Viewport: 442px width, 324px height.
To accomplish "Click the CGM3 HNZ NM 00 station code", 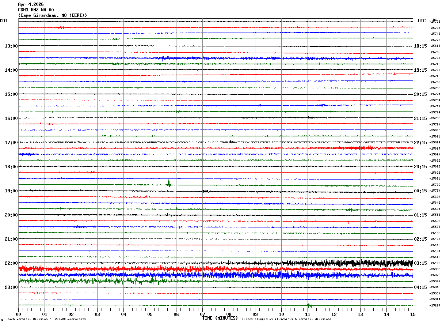I will pos(36,10).
